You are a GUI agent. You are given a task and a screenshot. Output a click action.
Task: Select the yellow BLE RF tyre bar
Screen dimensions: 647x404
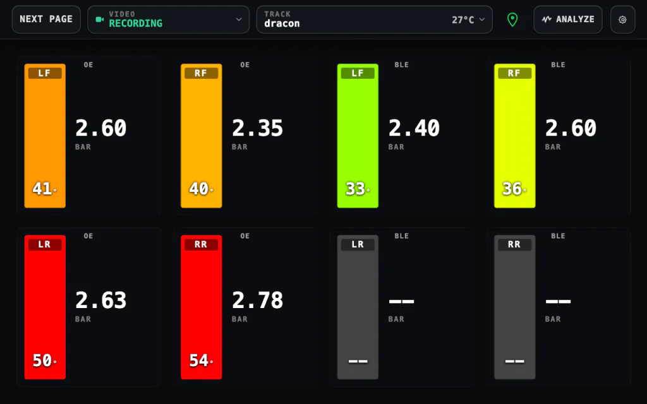[x=514, y=136]
